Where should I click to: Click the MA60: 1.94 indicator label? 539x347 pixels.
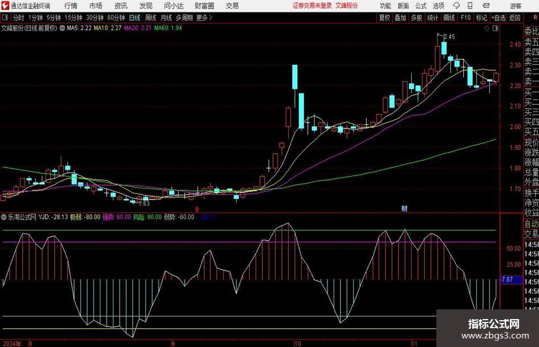(168, 28)
